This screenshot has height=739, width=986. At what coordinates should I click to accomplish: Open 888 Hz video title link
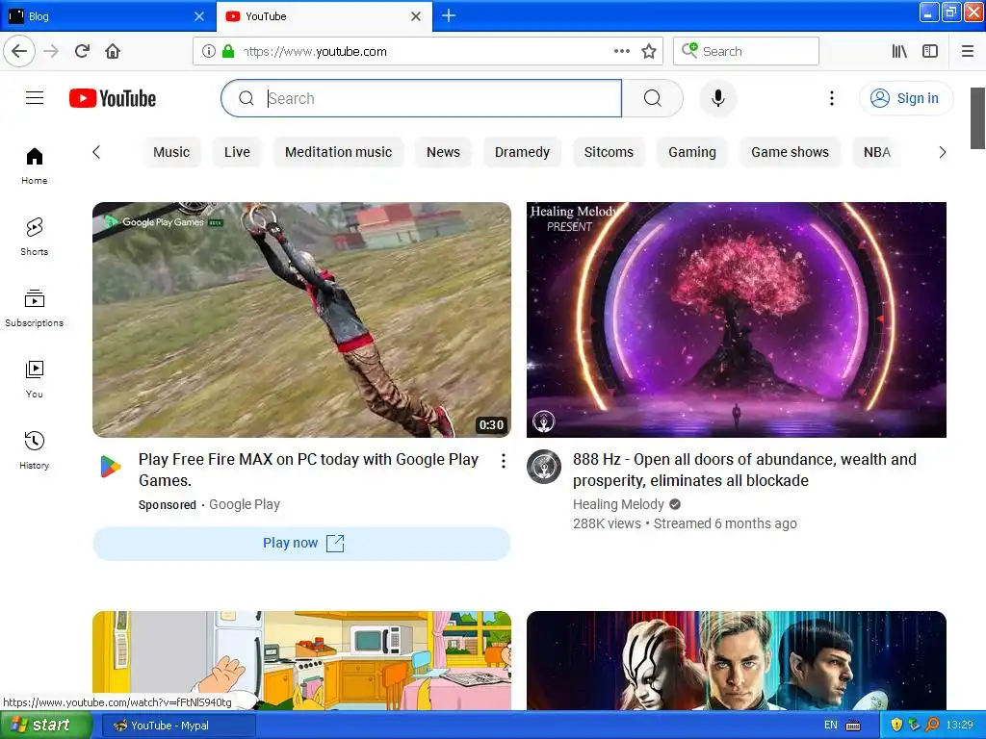pos(744,470)
